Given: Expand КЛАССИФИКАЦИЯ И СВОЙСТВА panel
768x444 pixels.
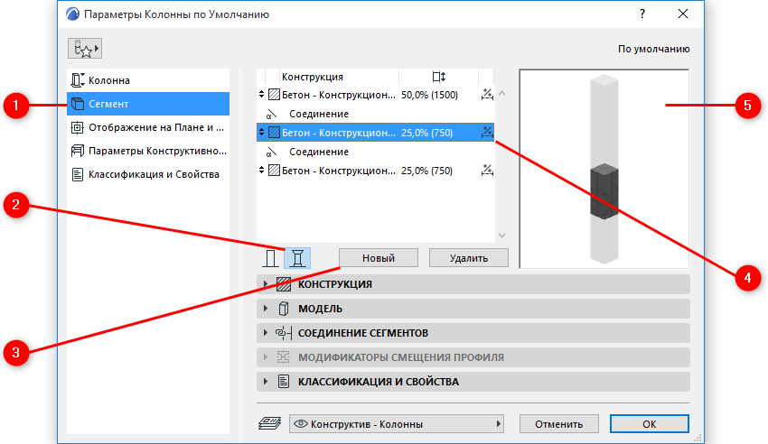Looking at the screenshot, I should point(473,382).
